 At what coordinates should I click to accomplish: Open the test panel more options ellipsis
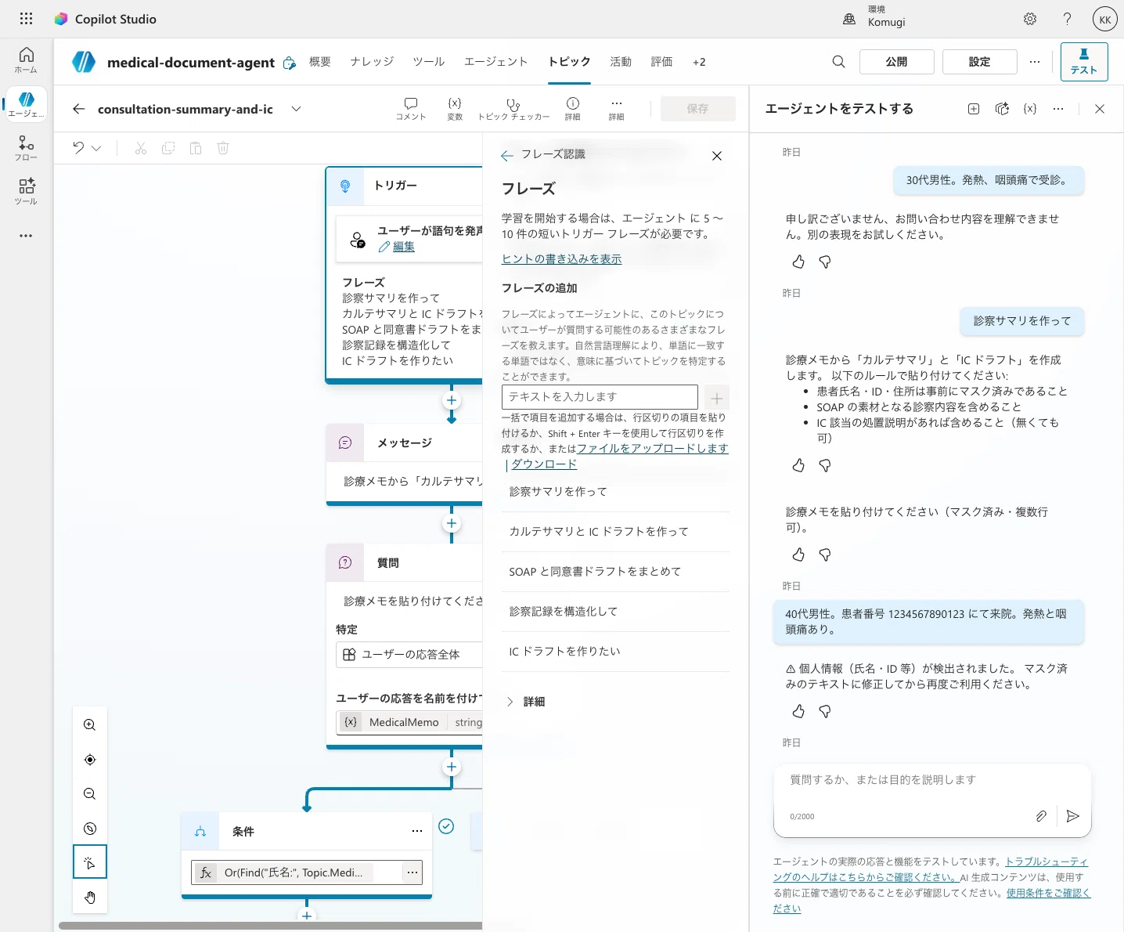coord(1058,109)
